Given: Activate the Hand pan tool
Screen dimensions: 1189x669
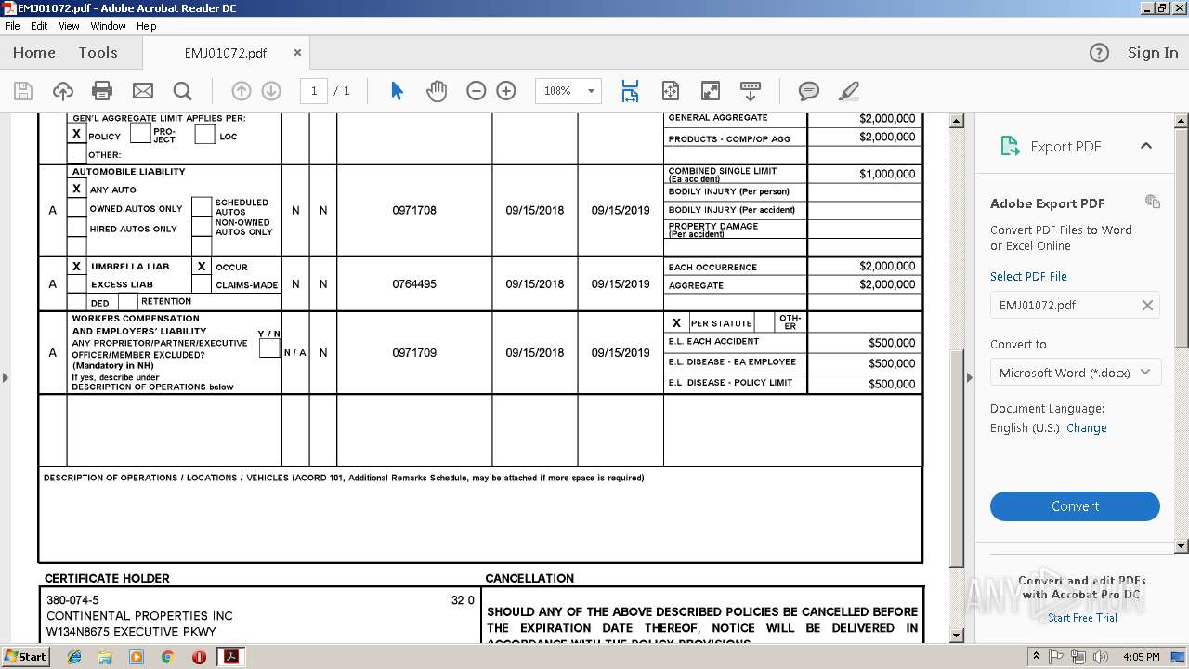Looking at the screenshot, I should (x=437, y=91).
